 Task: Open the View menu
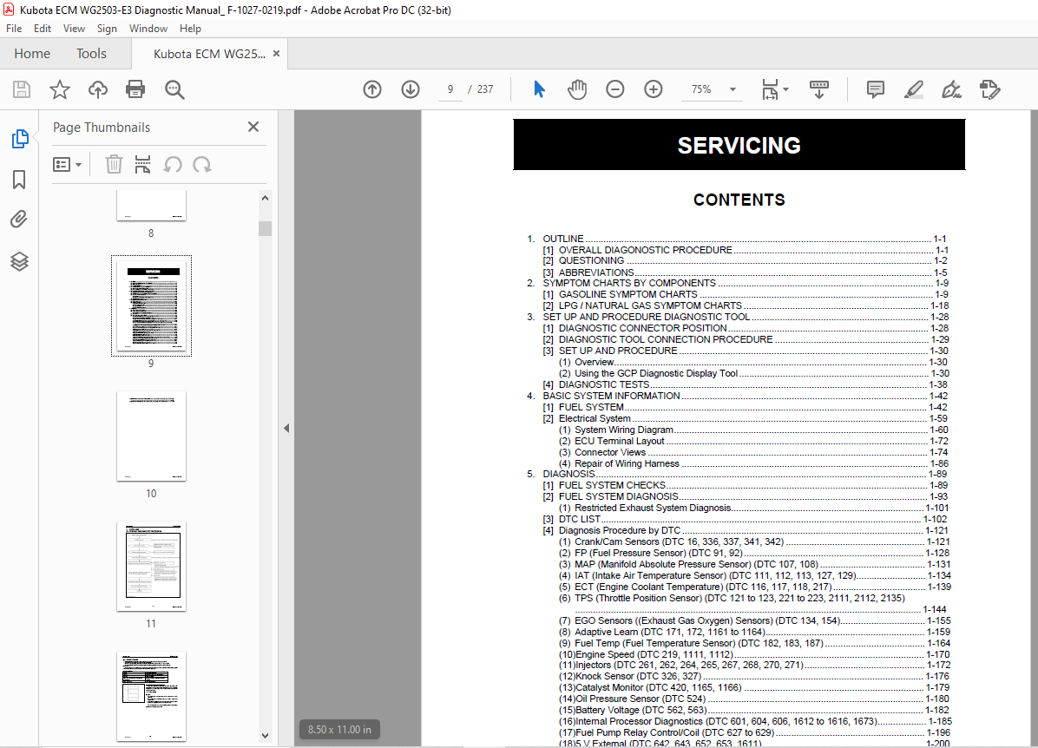click(74, 29)
